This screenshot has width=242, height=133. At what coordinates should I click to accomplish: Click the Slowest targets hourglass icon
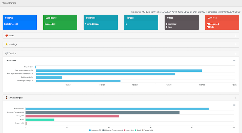(7, 98)
